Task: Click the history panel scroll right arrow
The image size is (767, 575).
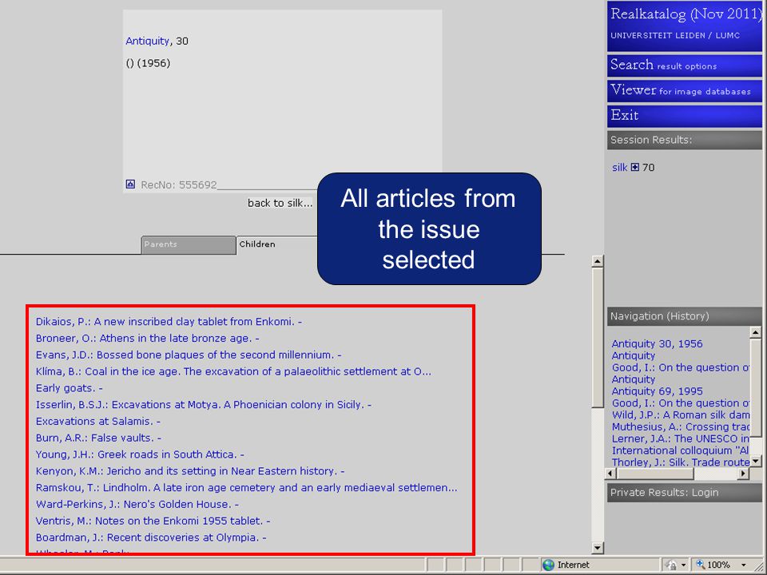Action: [x=744, y=474]
